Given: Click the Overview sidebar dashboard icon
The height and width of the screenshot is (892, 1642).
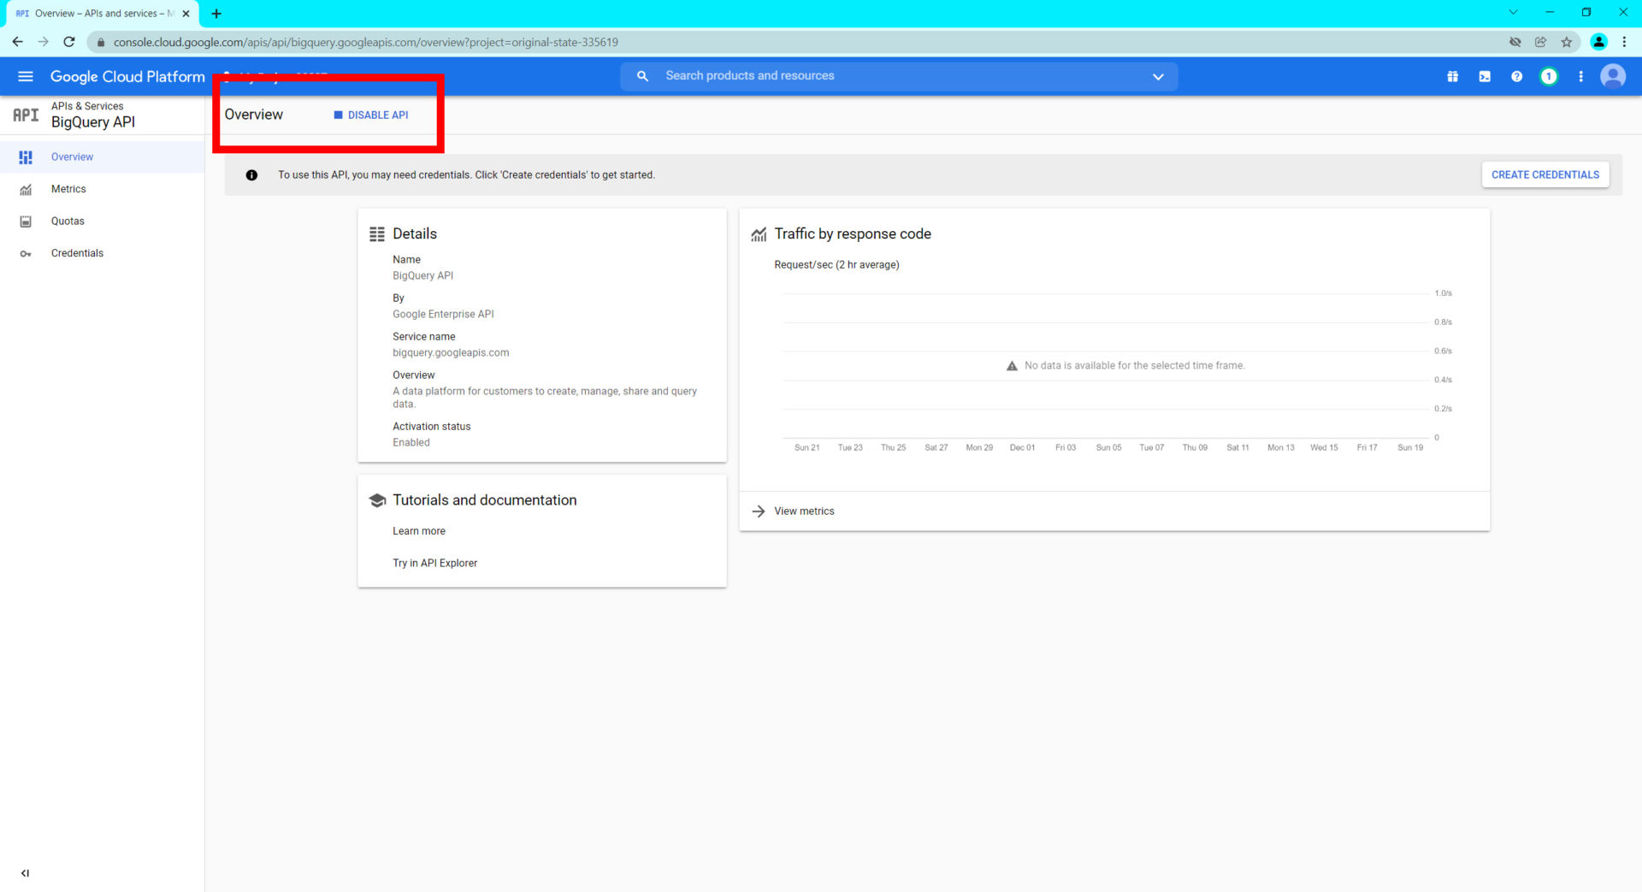Looking at the screenshot, I should coord(26,157).
